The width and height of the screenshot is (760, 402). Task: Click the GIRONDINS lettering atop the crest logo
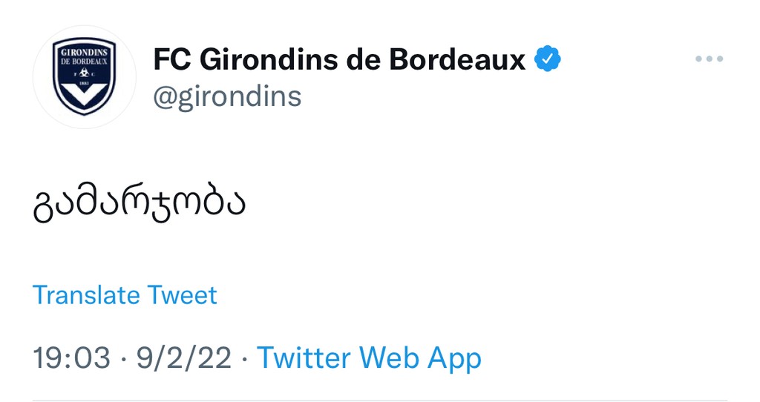tap(85, 53)
